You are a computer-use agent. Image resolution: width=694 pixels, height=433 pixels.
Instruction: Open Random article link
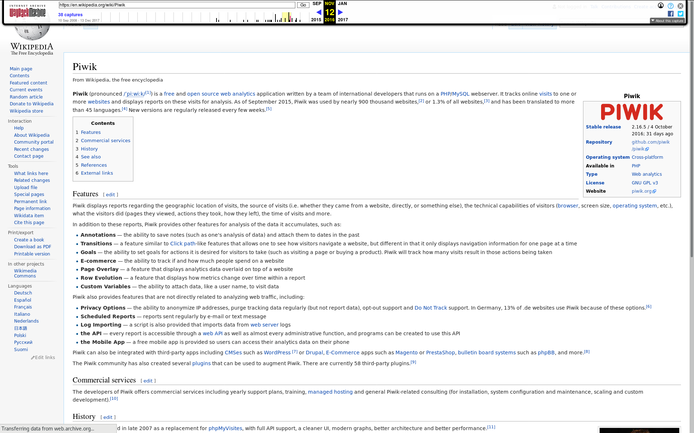(26, 97)
